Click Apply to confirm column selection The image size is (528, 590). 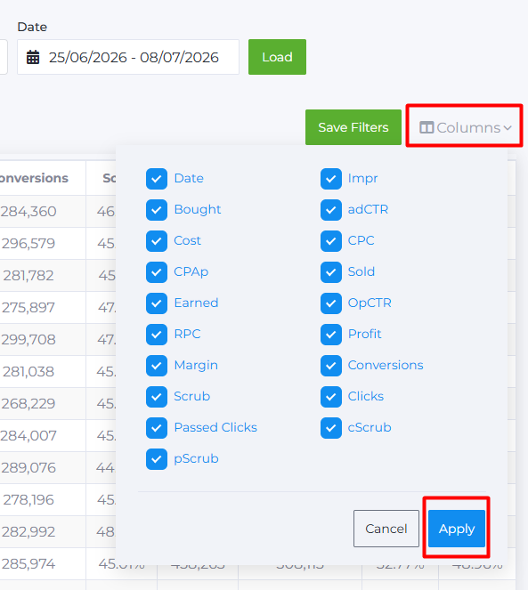[457, 529]
